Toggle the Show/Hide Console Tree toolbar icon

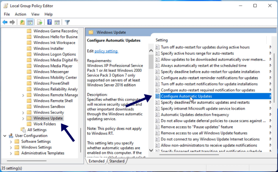(30, 22)
